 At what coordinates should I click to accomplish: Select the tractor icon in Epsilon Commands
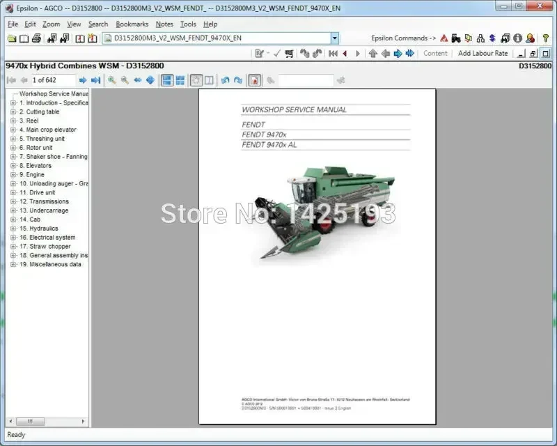pyautogui.click(x=456, y=38)
